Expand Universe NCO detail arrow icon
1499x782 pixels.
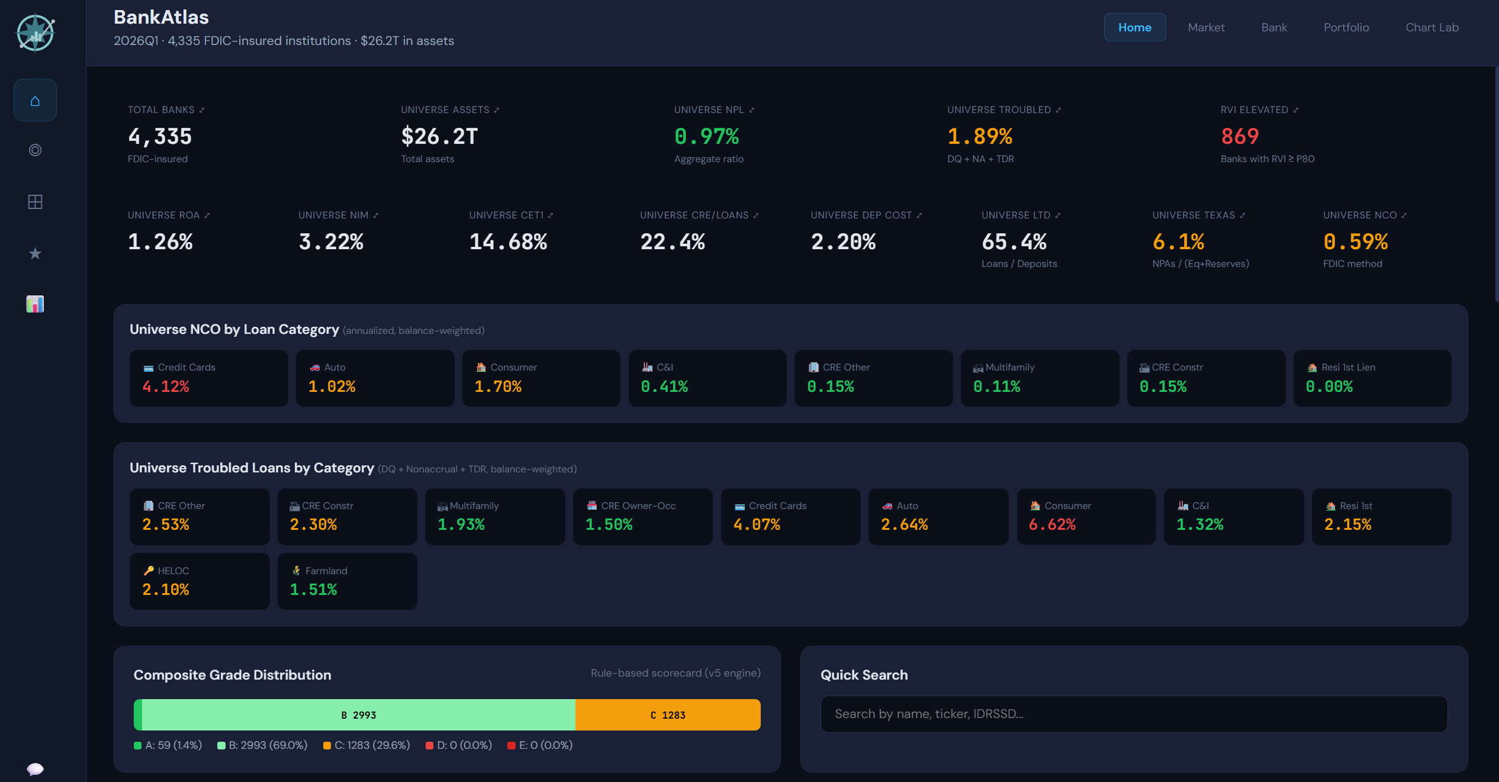coord(1404,215)
